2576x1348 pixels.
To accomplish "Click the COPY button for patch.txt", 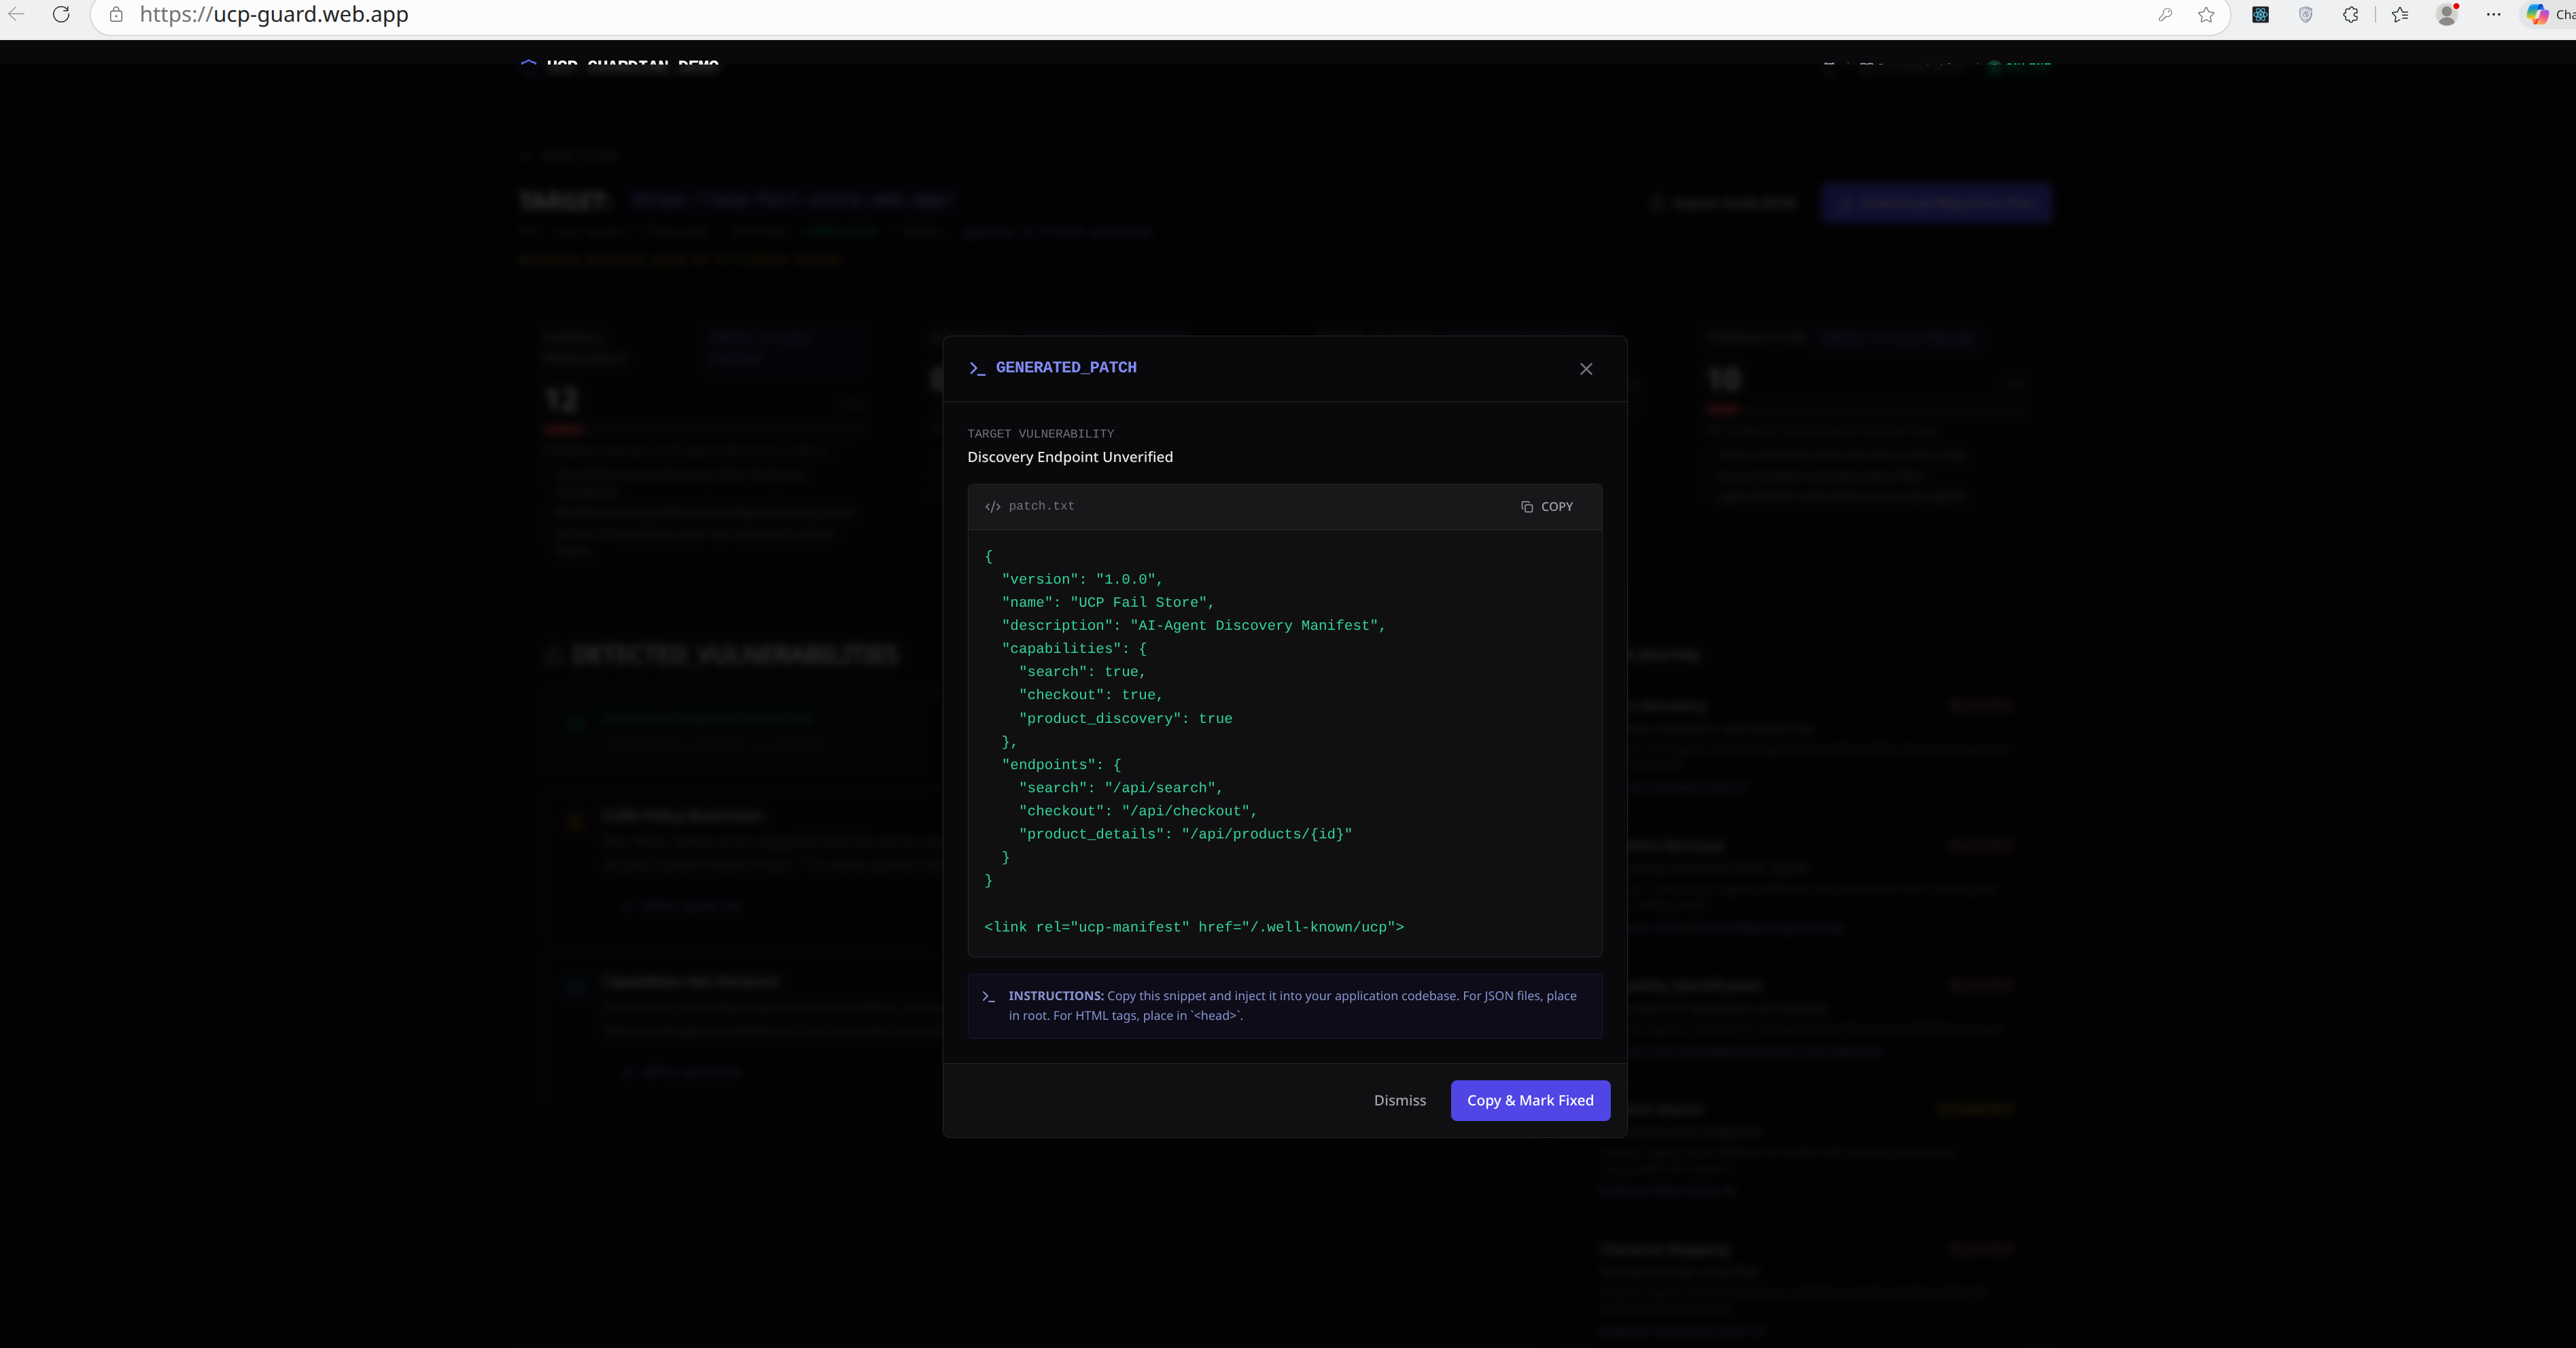I will [x=1547, y=507].
